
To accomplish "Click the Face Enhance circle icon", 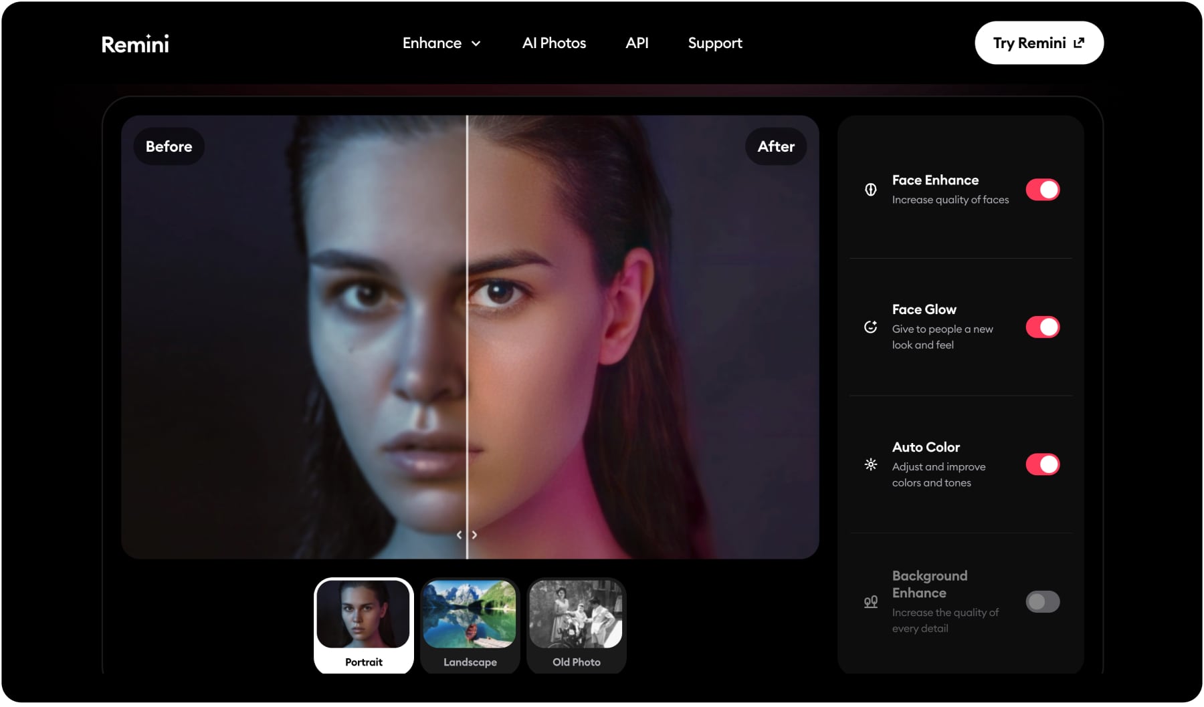I will [870, 190].
